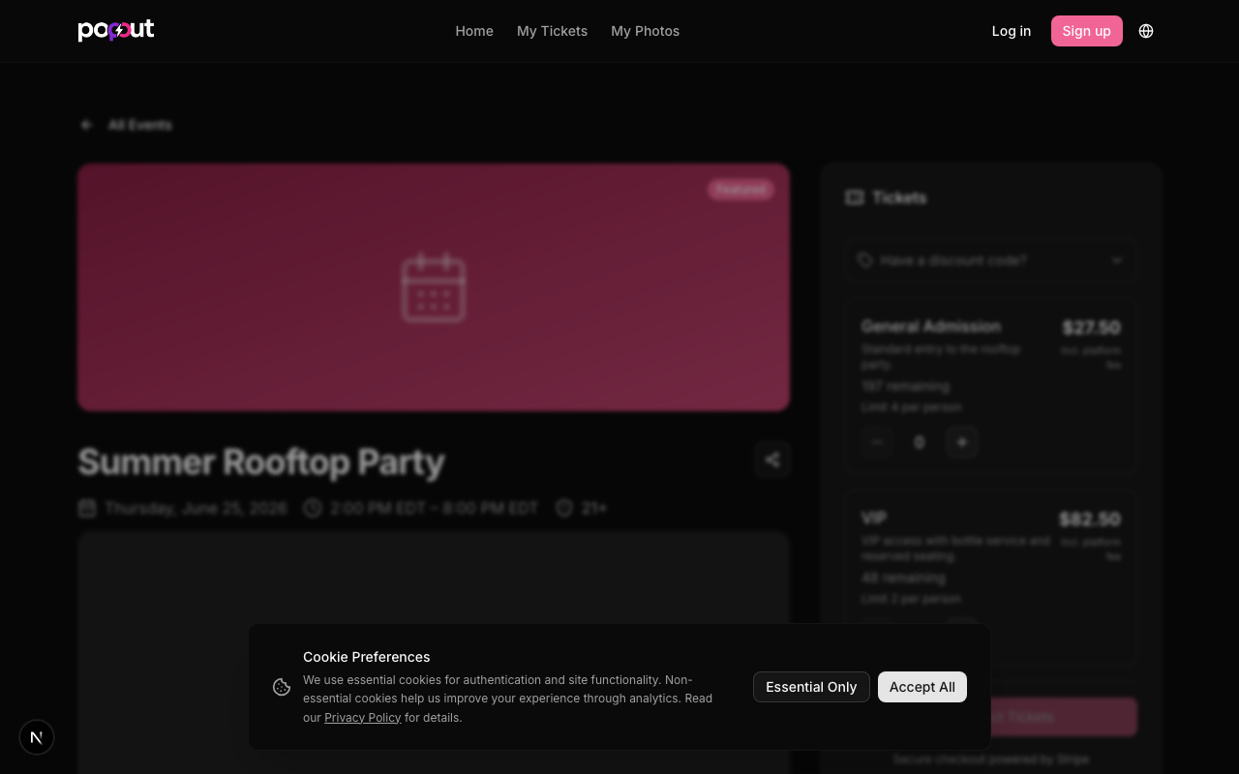
Task: Click the Featured badge on the banner
Action: point(740,190)
